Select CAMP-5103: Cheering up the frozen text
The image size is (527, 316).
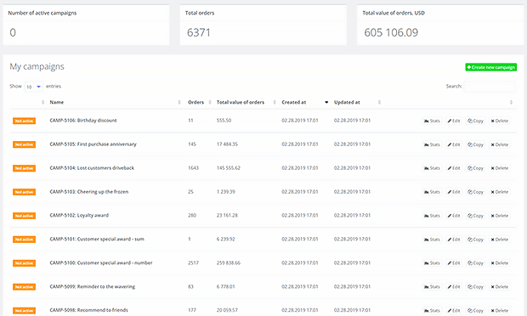89,192
